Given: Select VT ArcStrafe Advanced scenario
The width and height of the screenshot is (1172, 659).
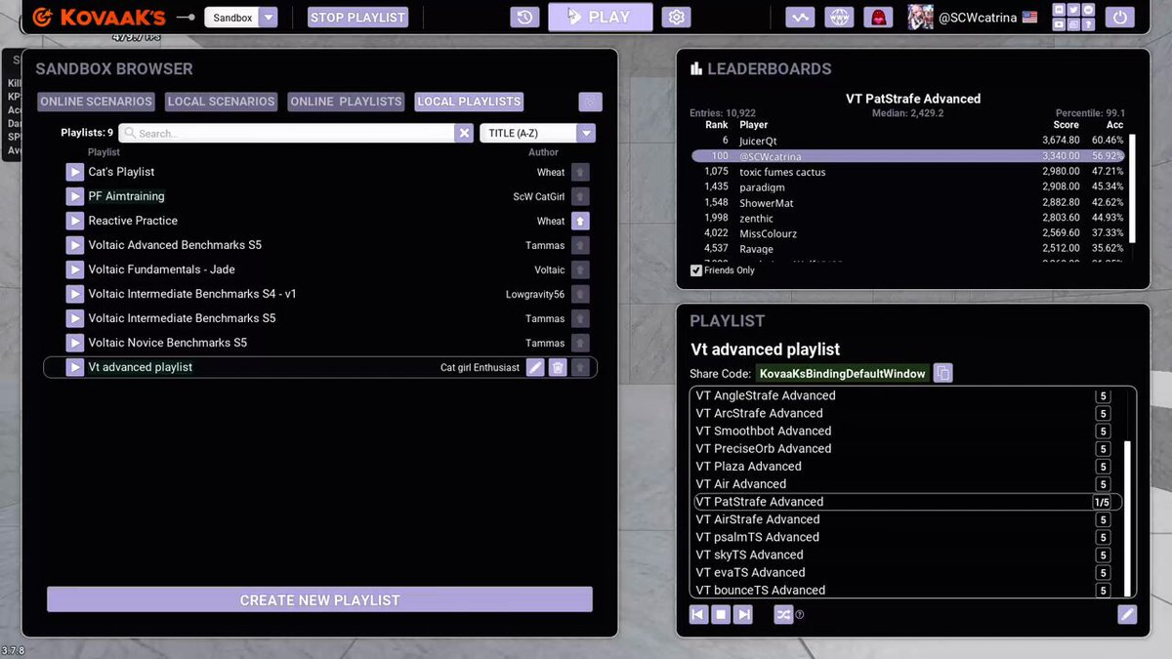Looking at the screenshot, I should [759, 413].
